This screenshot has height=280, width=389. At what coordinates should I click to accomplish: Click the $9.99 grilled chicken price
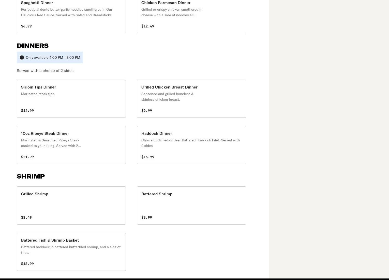(x=147, y=111)
